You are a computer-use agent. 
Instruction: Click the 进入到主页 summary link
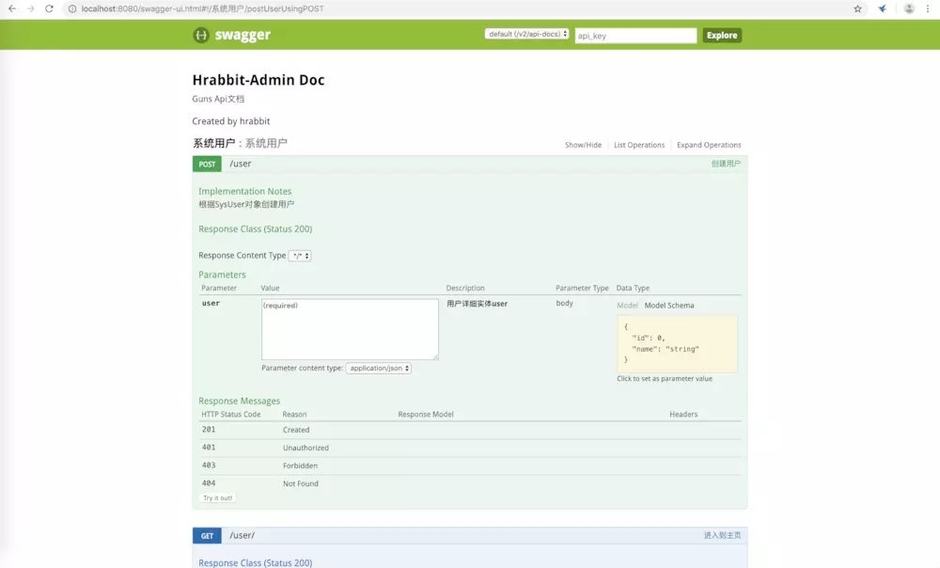coord(722,536)
